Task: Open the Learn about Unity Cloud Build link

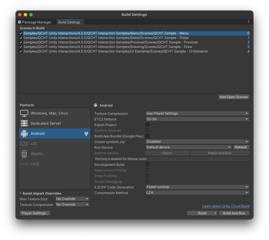Action: pos(226,206)
